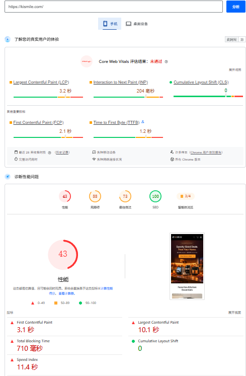Click the real-user experience section icon
The image size is (246, 376).
coord(8,39)
